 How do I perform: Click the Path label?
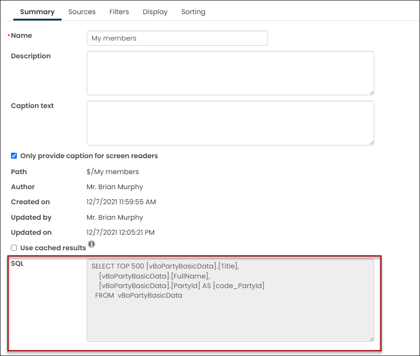[x=19, y=172]
